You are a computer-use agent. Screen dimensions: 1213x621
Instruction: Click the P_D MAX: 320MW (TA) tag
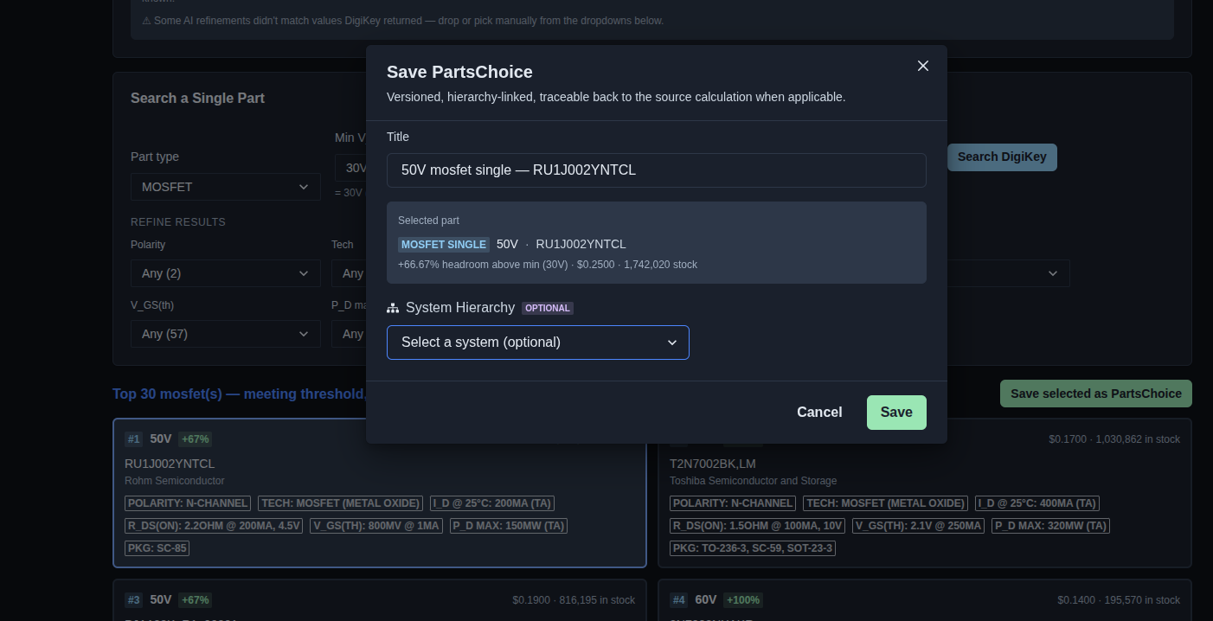click(1050, 526)
